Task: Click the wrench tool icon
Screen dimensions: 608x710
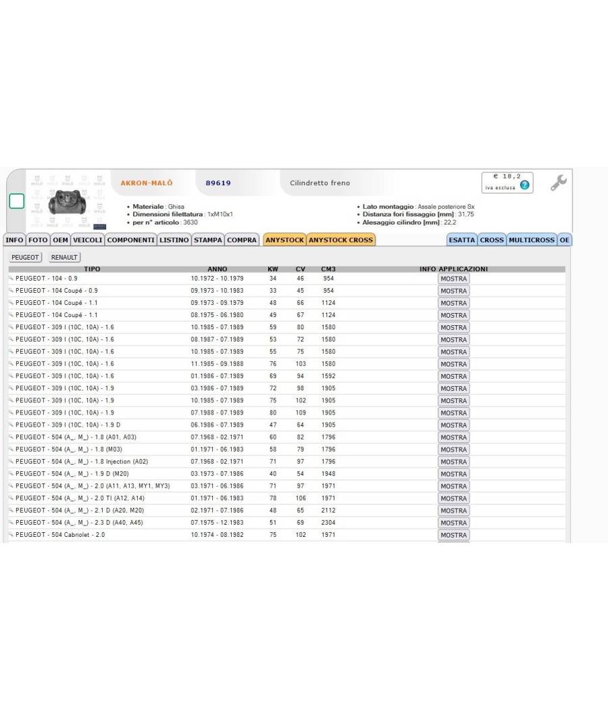Action: click(x=558, y=183)
